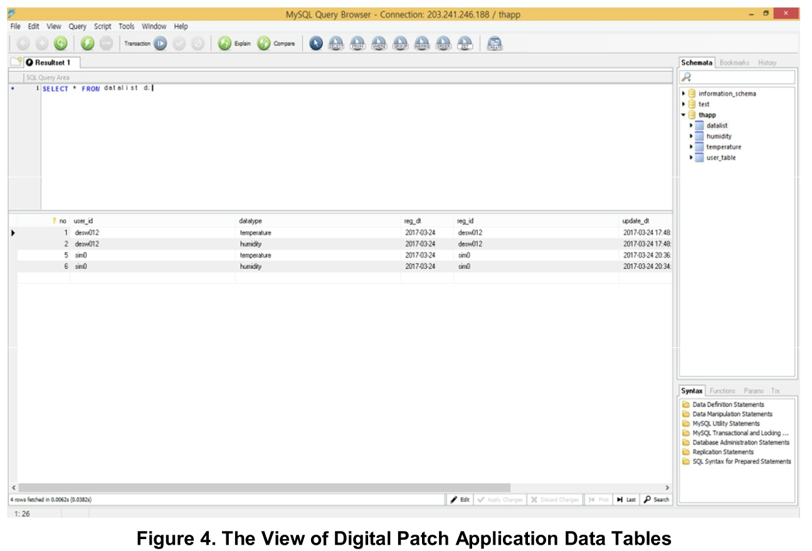Viewport: 812px width, 551px height.
Task: Open the Help menu
Action: click(x=181, y=26)
